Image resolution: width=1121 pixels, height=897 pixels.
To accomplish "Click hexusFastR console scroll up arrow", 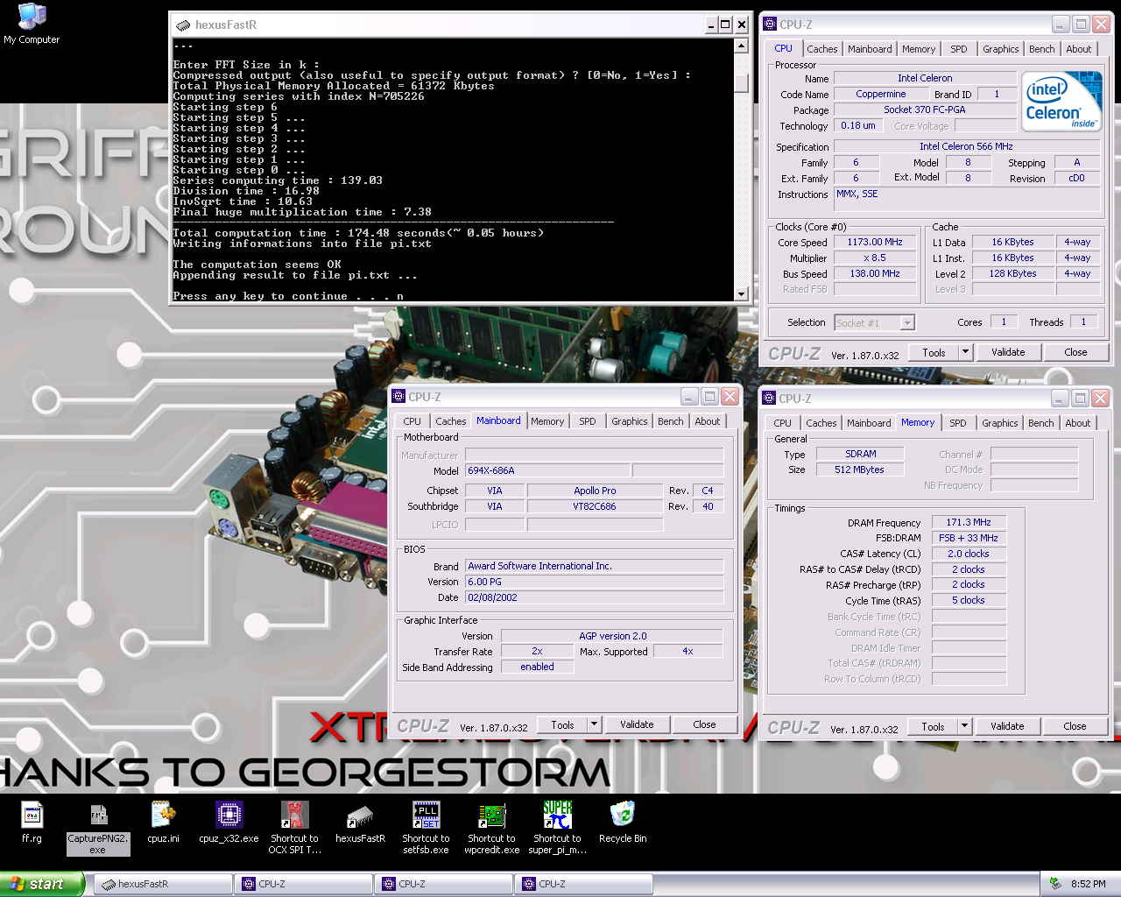I will pyautogui.click(x=741, y=46).
